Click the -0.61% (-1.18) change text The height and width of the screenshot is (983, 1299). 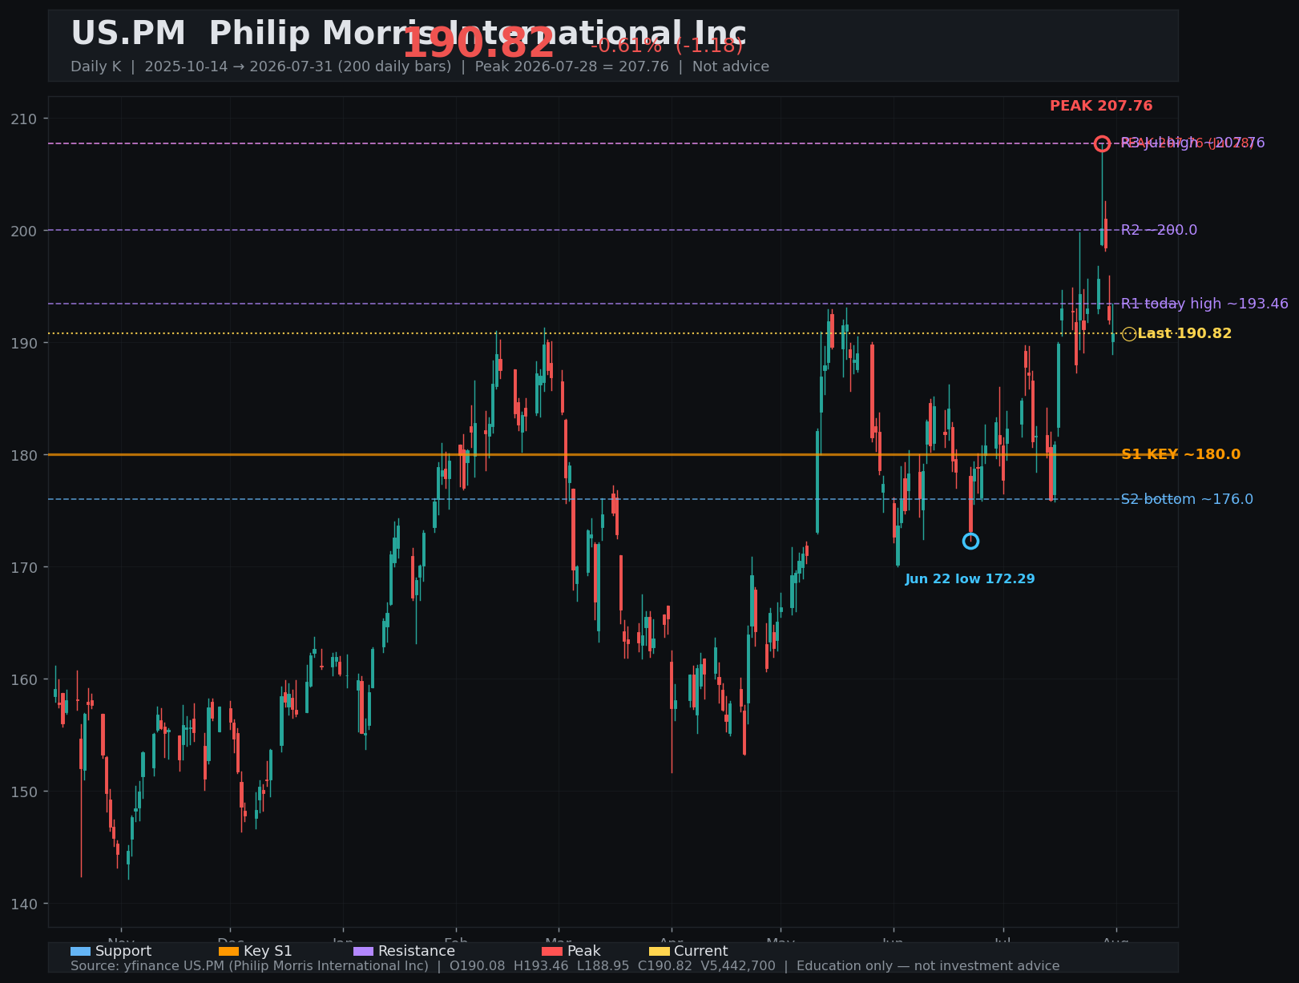(667, 46)
